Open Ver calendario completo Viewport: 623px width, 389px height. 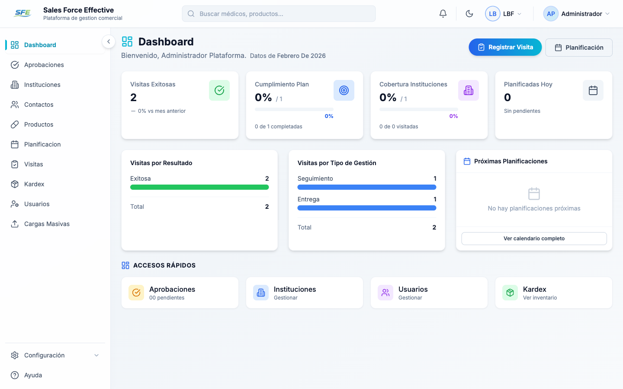[533, 238]
